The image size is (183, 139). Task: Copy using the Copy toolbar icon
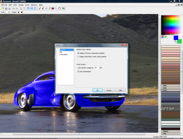coord(21,8)
